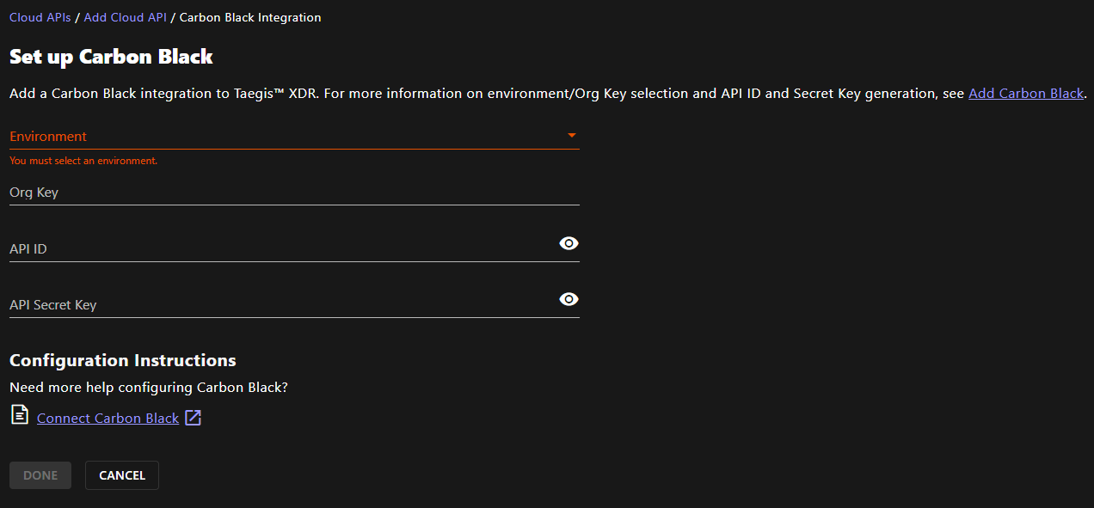Click the external link icon after Connect Carbon Black
1094x508 pixels.
[194, 418]
